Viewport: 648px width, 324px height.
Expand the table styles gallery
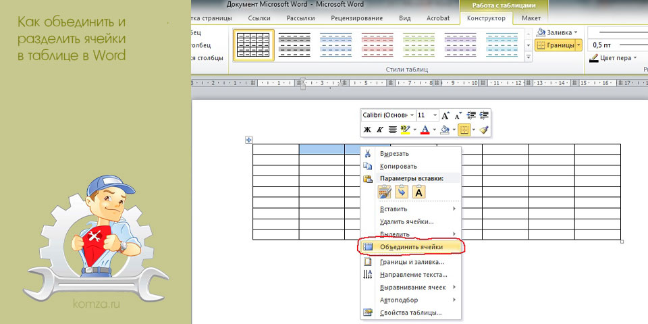click(x=529, y=58)
